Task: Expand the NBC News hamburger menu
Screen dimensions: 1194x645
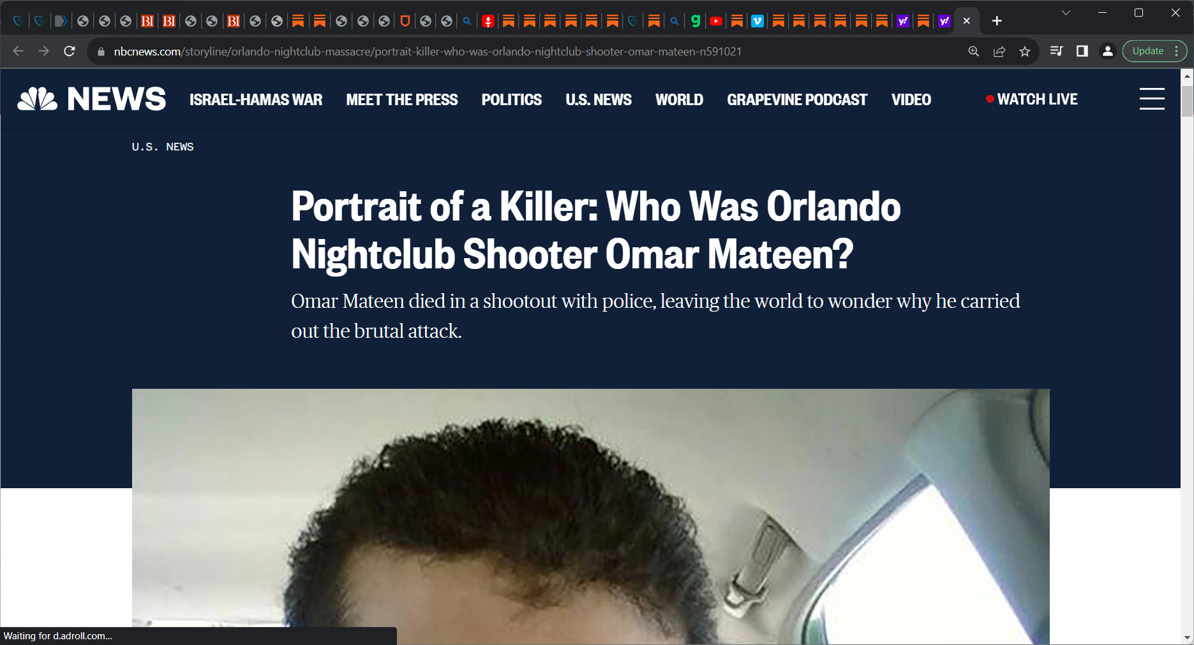Action: pyautogui.click(x=1152, y=99)
